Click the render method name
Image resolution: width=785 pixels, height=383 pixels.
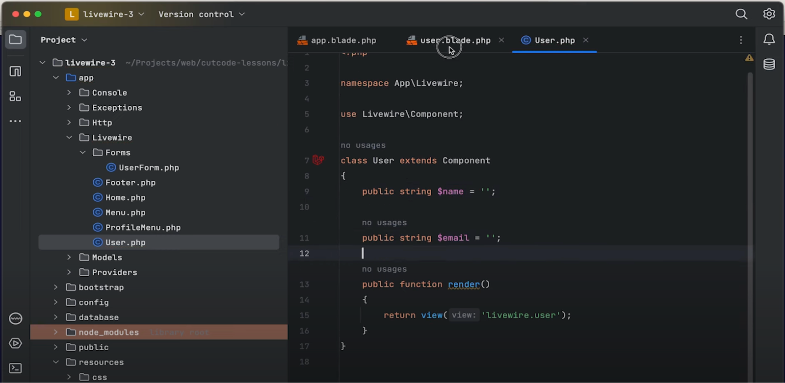tap(464, 284)
